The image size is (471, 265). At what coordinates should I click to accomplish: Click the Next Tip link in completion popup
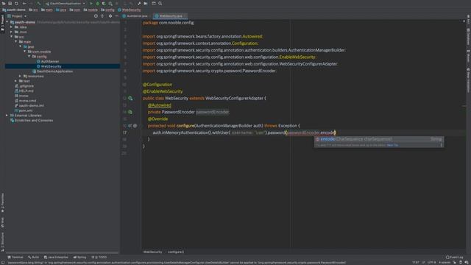click(392, 145)
